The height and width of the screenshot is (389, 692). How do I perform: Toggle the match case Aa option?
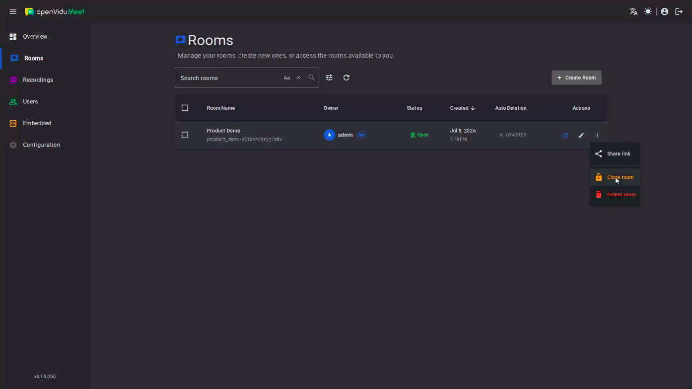287,78
